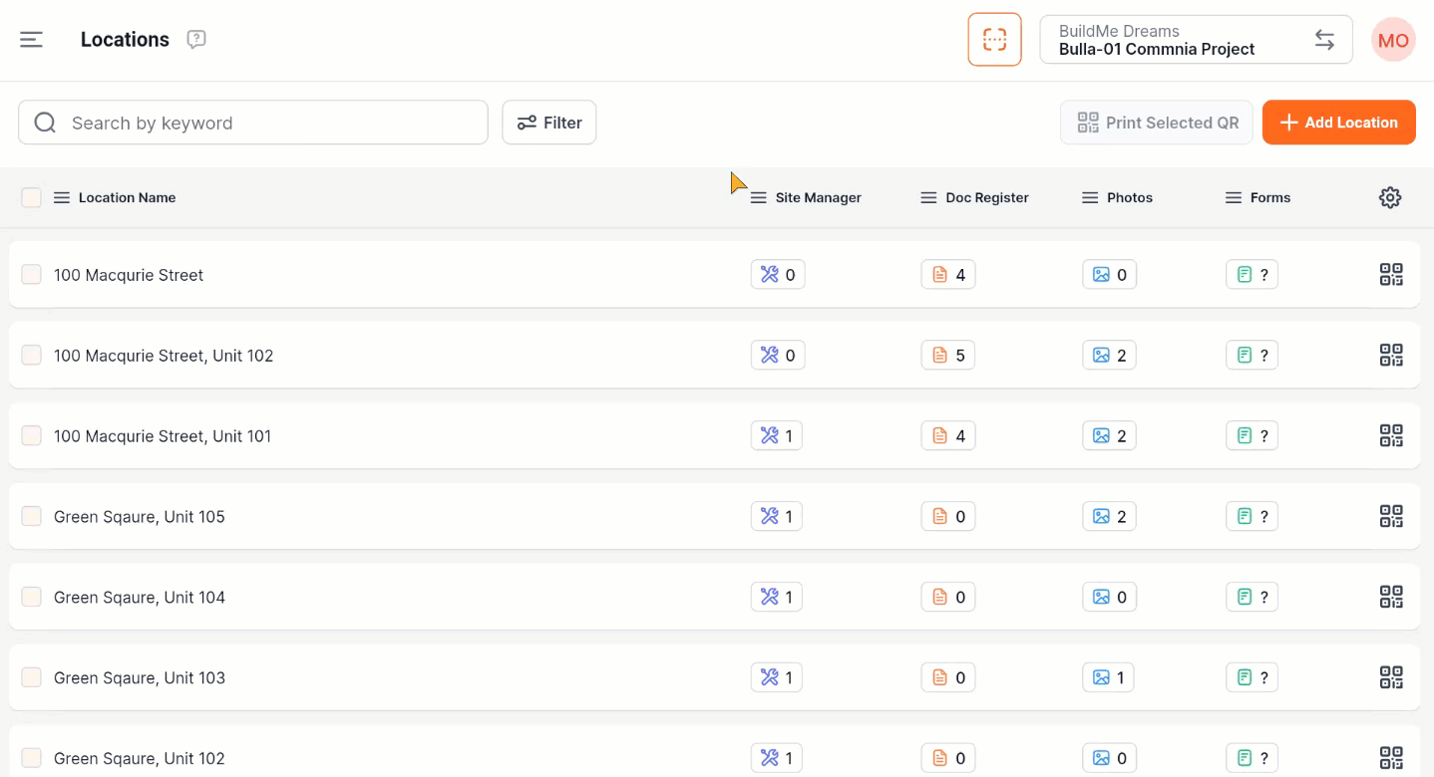Tick the checkbox for 100 Macqurie Street
This screenshot has width=1434, height=777.
click(x=31, y=274)
